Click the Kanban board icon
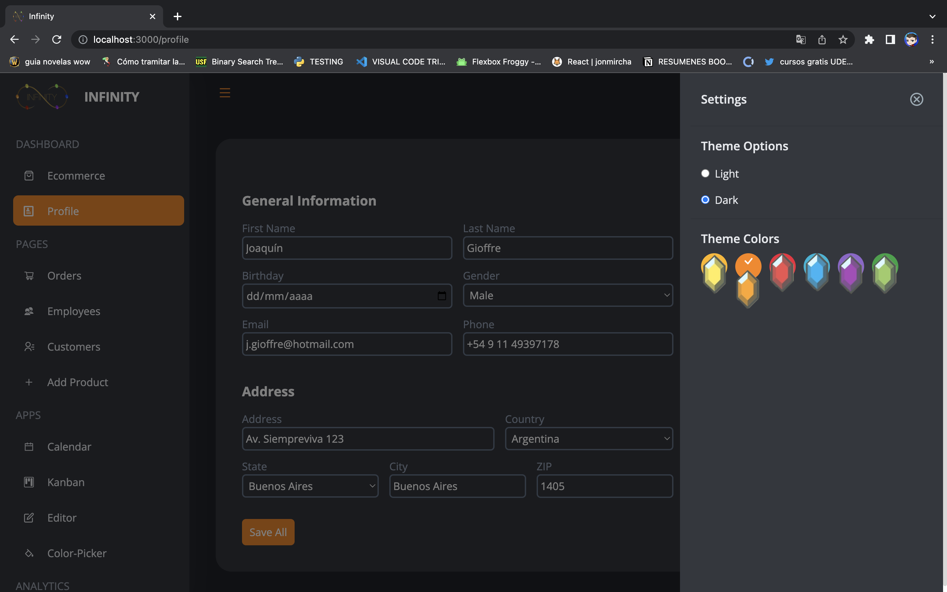The image size is (947, 592). (x=29, y=482)
